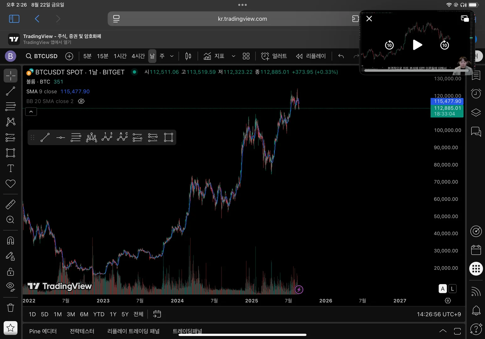Start bar replay with 리플레이

[311, 56]
